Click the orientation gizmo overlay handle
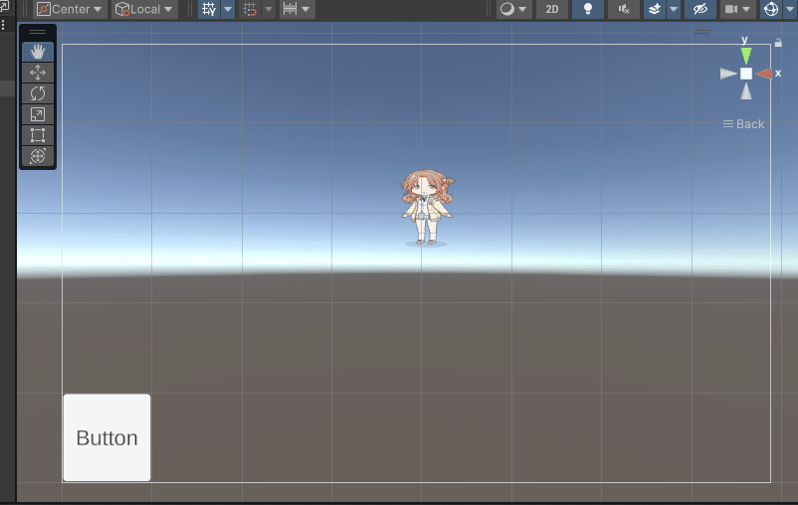Viewport: 798px width, 505px height. coord(702,32)
